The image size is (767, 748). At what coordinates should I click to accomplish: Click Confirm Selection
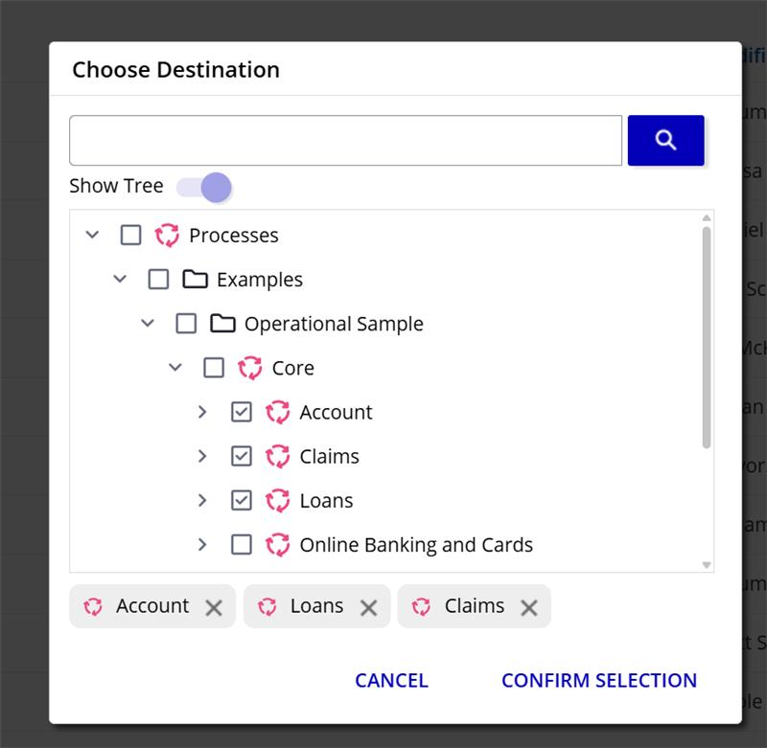[x=598, y=680]
